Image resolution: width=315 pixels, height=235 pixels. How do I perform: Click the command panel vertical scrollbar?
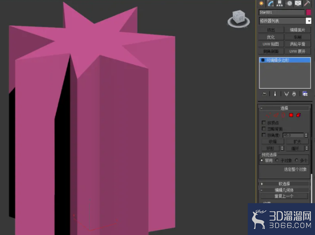311,188
